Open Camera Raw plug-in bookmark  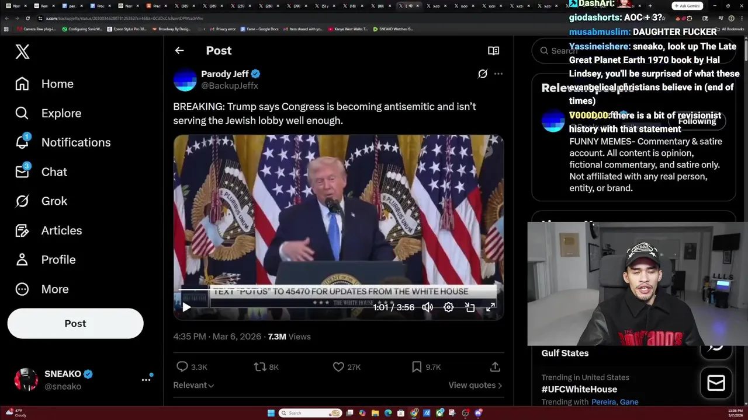[x=36, y=29]
